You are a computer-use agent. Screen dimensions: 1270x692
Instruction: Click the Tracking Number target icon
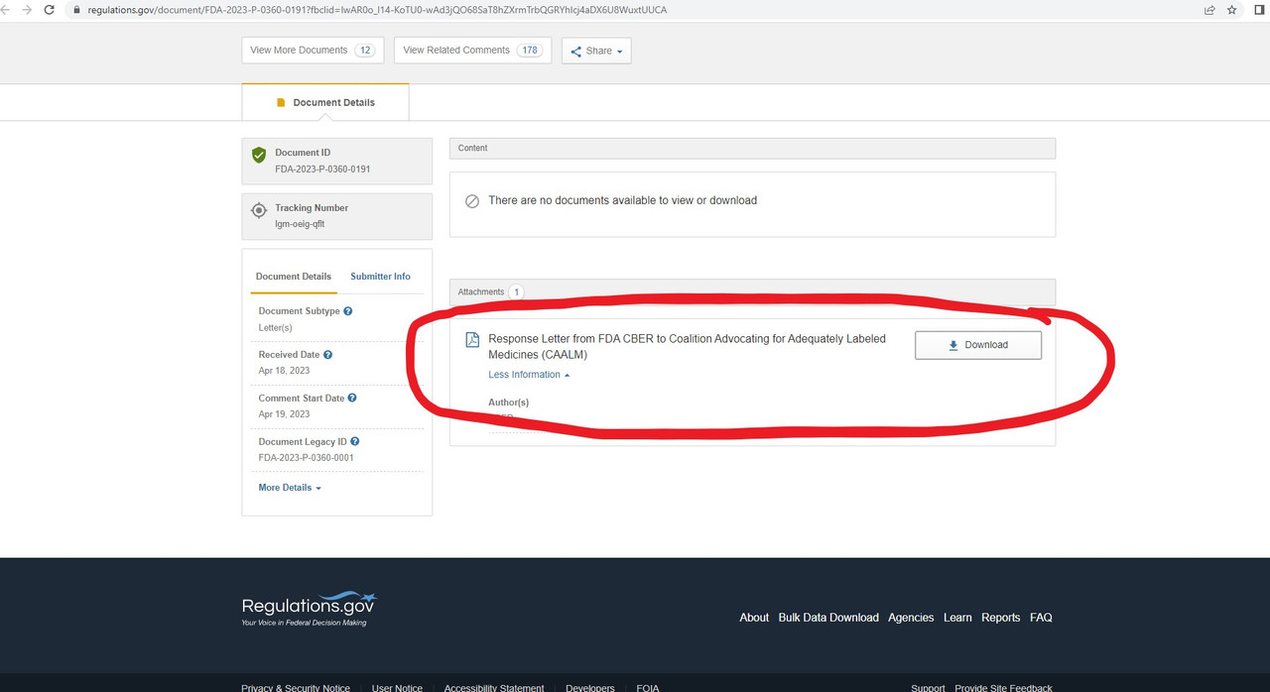[x=259, y=210]
